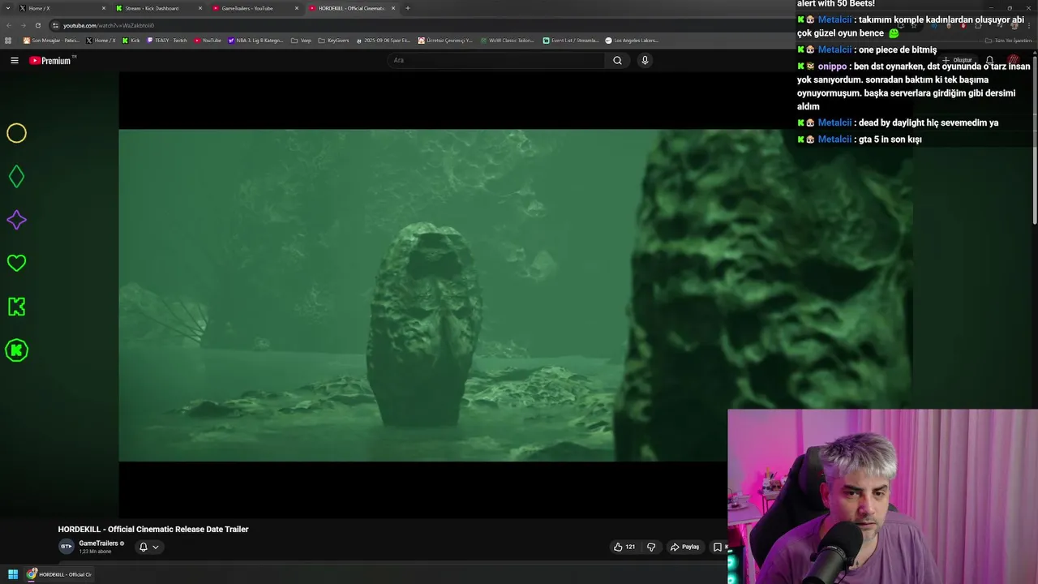Open GameTrailers channel avatar
The width and height of the screenshot is (1038, 584).
pos(66,547)
